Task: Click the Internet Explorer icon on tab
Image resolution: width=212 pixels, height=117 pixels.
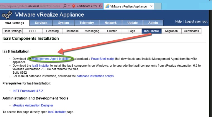Action: (x=107, y=6)
